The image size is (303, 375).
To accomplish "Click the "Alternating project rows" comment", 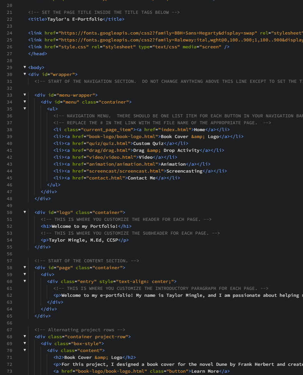I will pos(80,330).
